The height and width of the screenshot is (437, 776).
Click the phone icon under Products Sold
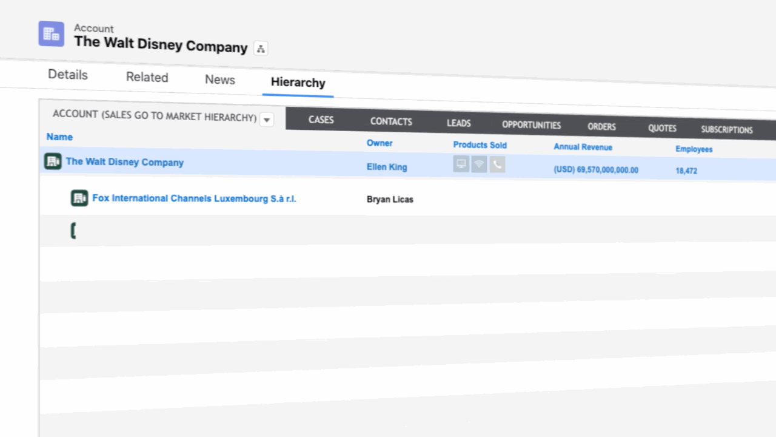(x=497, y=164)
